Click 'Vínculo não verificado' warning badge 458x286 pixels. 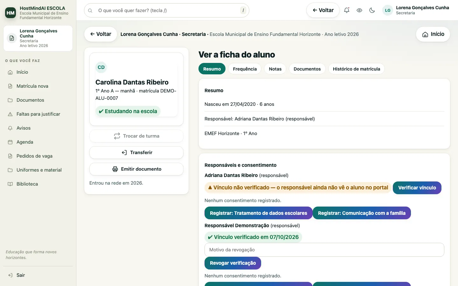(x=298, y=187)
